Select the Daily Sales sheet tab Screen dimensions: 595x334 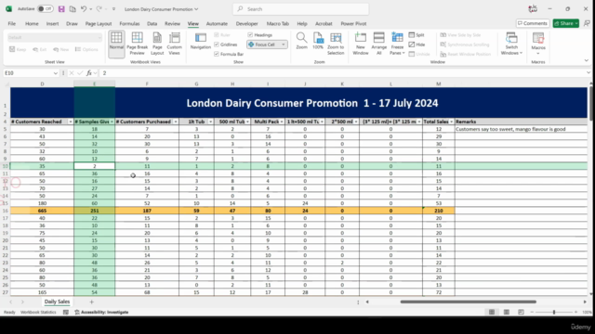pyautogui.click(x=57, y=302)
